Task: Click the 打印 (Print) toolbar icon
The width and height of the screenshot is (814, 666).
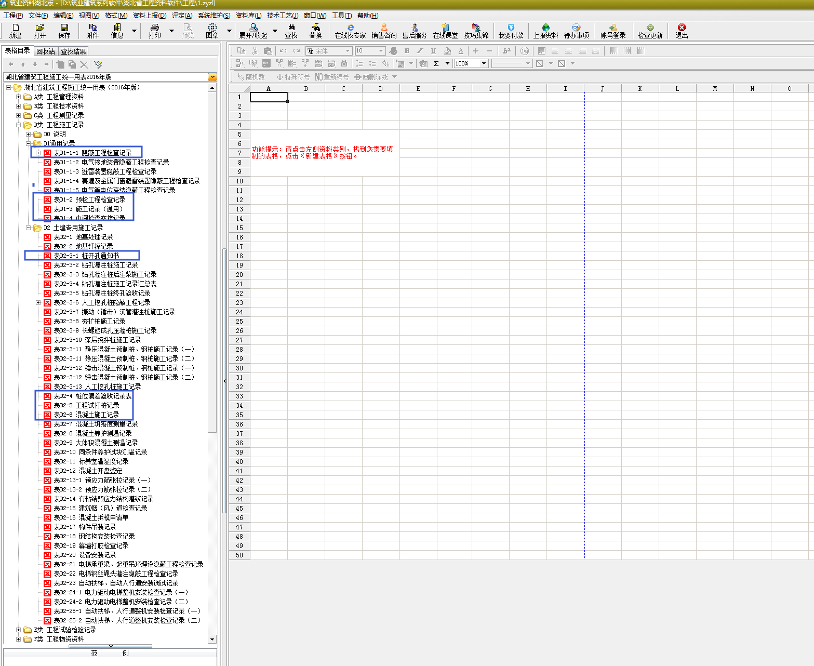Action: click(155, 31)
